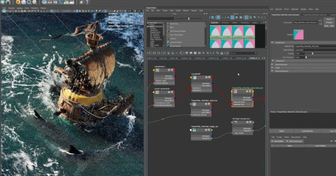The width and height of the screenshot is (336, 176).
Task: Open Hypershade Graph menu
Action: (178, 10)
